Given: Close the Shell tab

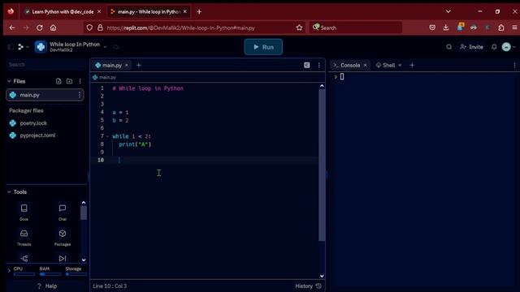Looking at the screenshot, I should point(400,65).
